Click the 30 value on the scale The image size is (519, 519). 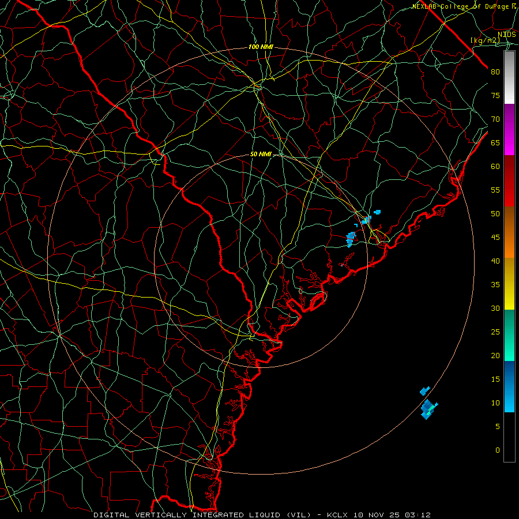click(x=495, y=308)
